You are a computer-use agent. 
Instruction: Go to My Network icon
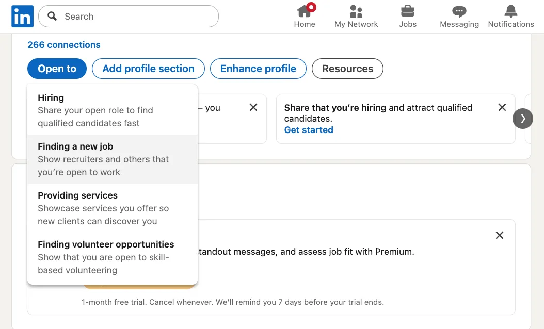pyautogui.click(x=356, y=11)
